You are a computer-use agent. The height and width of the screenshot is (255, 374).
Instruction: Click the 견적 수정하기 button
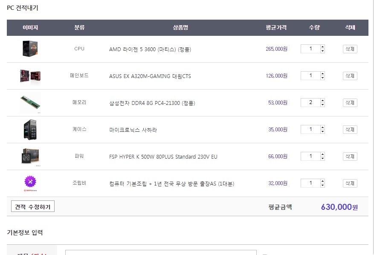tap(33, 207)
